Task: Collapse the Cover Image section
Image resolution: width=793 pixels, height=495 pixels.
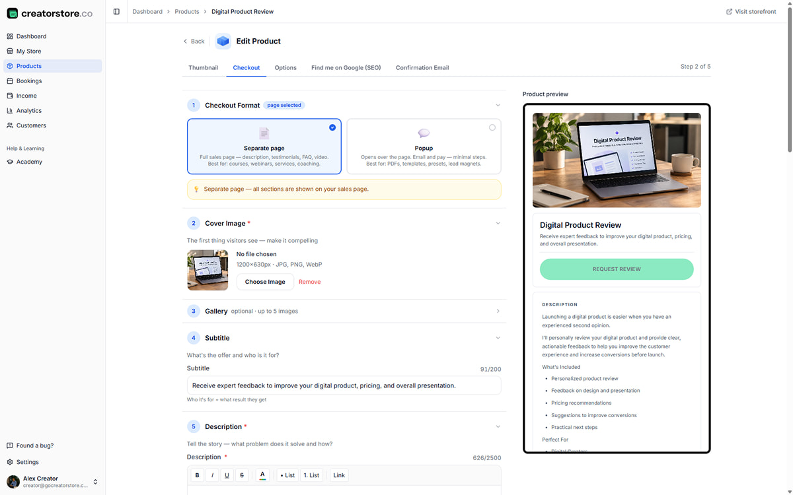Action: [x=498, y=223]
